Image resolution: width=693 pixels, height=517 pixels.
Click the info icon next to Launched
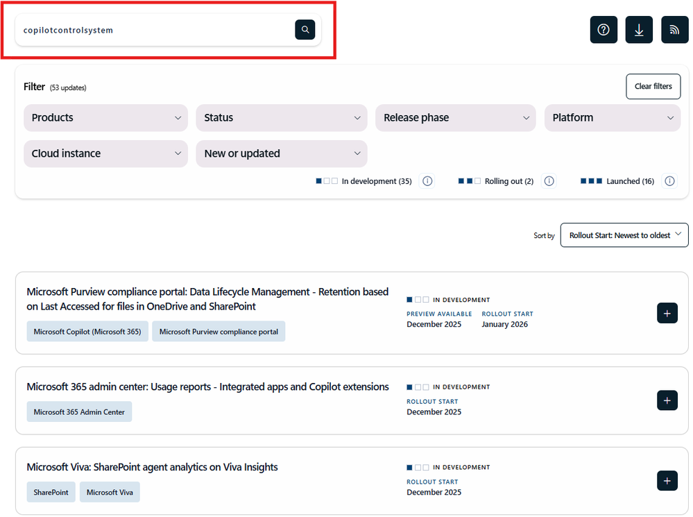point(669,180)
